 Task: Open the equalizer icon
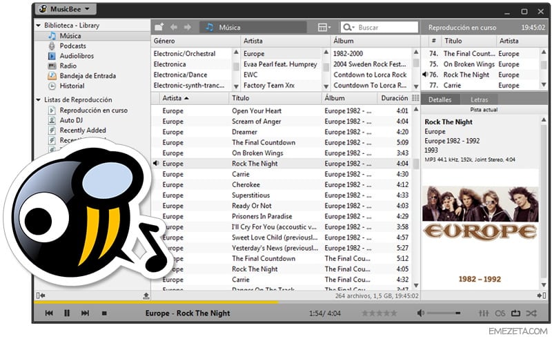pos(484,313)
